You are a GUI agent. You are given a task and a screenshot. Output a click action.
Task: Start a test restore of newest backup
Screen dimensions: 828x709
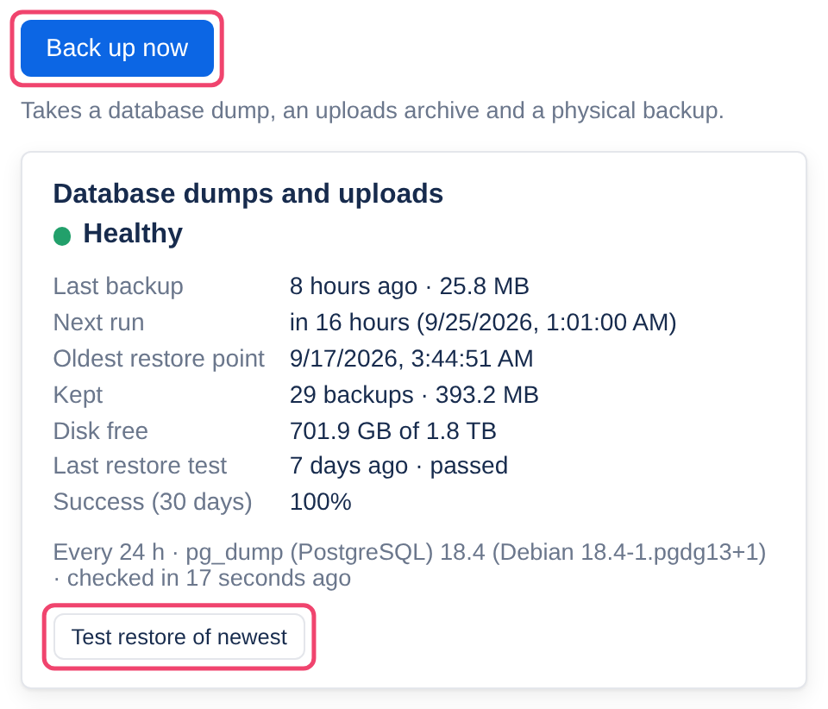pos(179,637)
